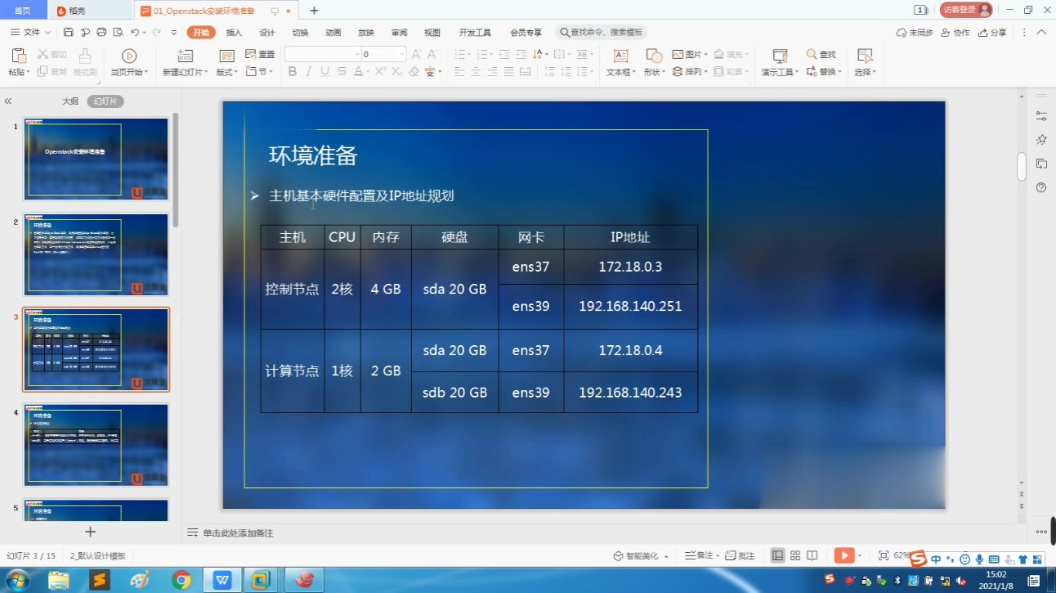This screenshot has height=593, width=1056.
Task: Switch to the Insert (插入) tab
Action: (234, 32)
